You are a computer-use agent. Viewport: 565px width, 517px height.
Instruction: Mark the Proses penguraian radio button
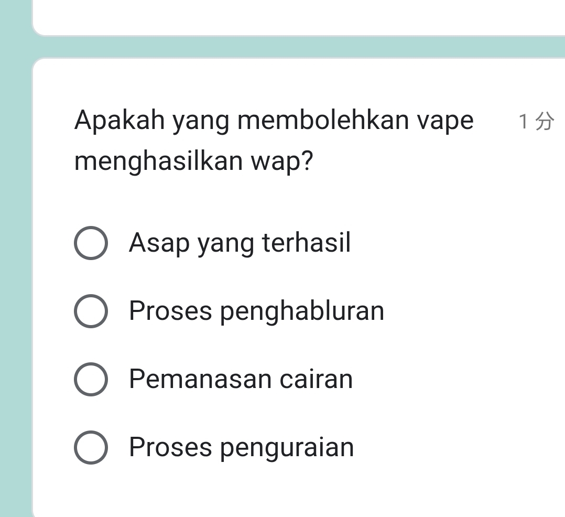pyautogui.click(x=91, y=447)
